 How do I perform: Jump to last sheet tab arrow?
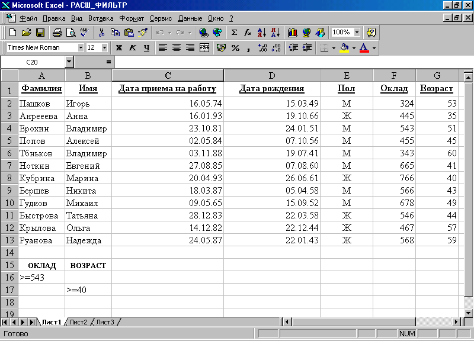pos(32,322)
